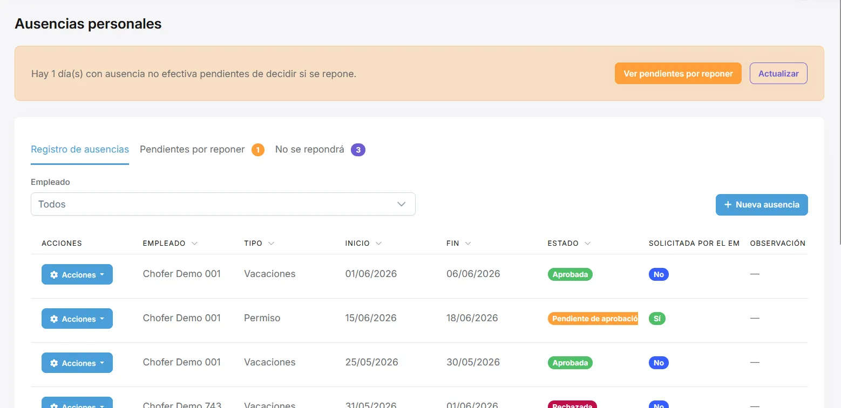This screenshot has width=841, height=408.
Task: Click the orange badge showing 1
Action: click(x=258, y=150)
